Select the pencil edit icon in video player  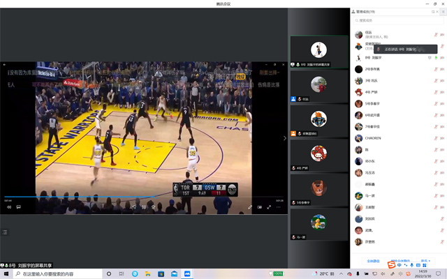250,207
